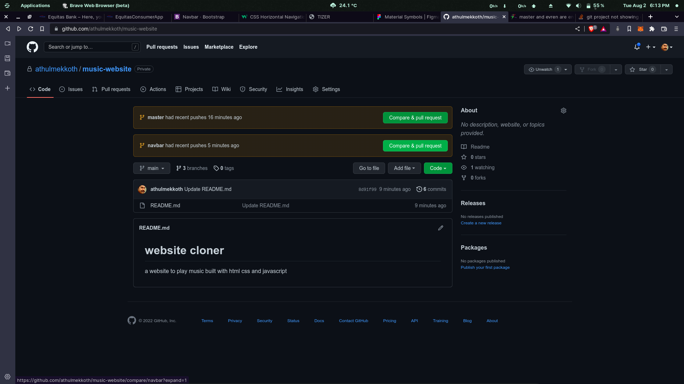Go forward with browser forward arrow
Viewport: 684px width, 384px height.
tap(19, 29)
